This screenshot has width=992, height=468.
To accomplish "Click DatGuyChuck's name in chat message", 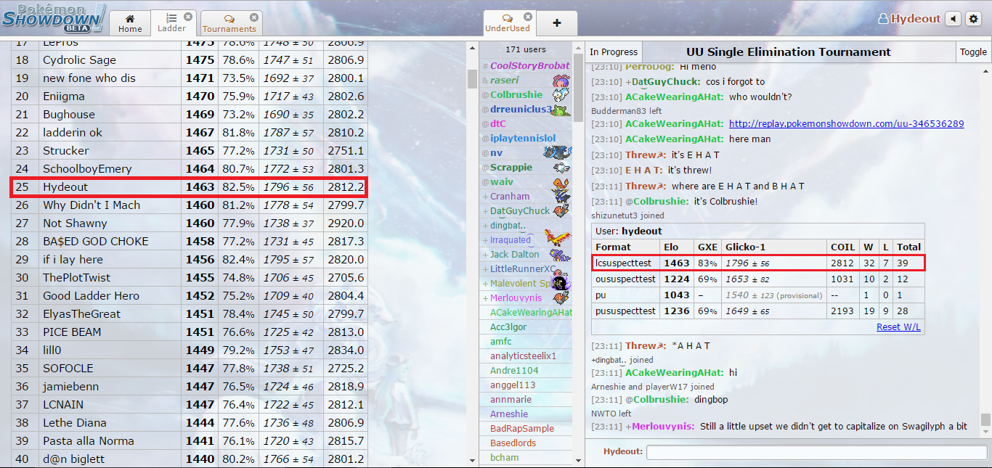I will click(666, 82).
